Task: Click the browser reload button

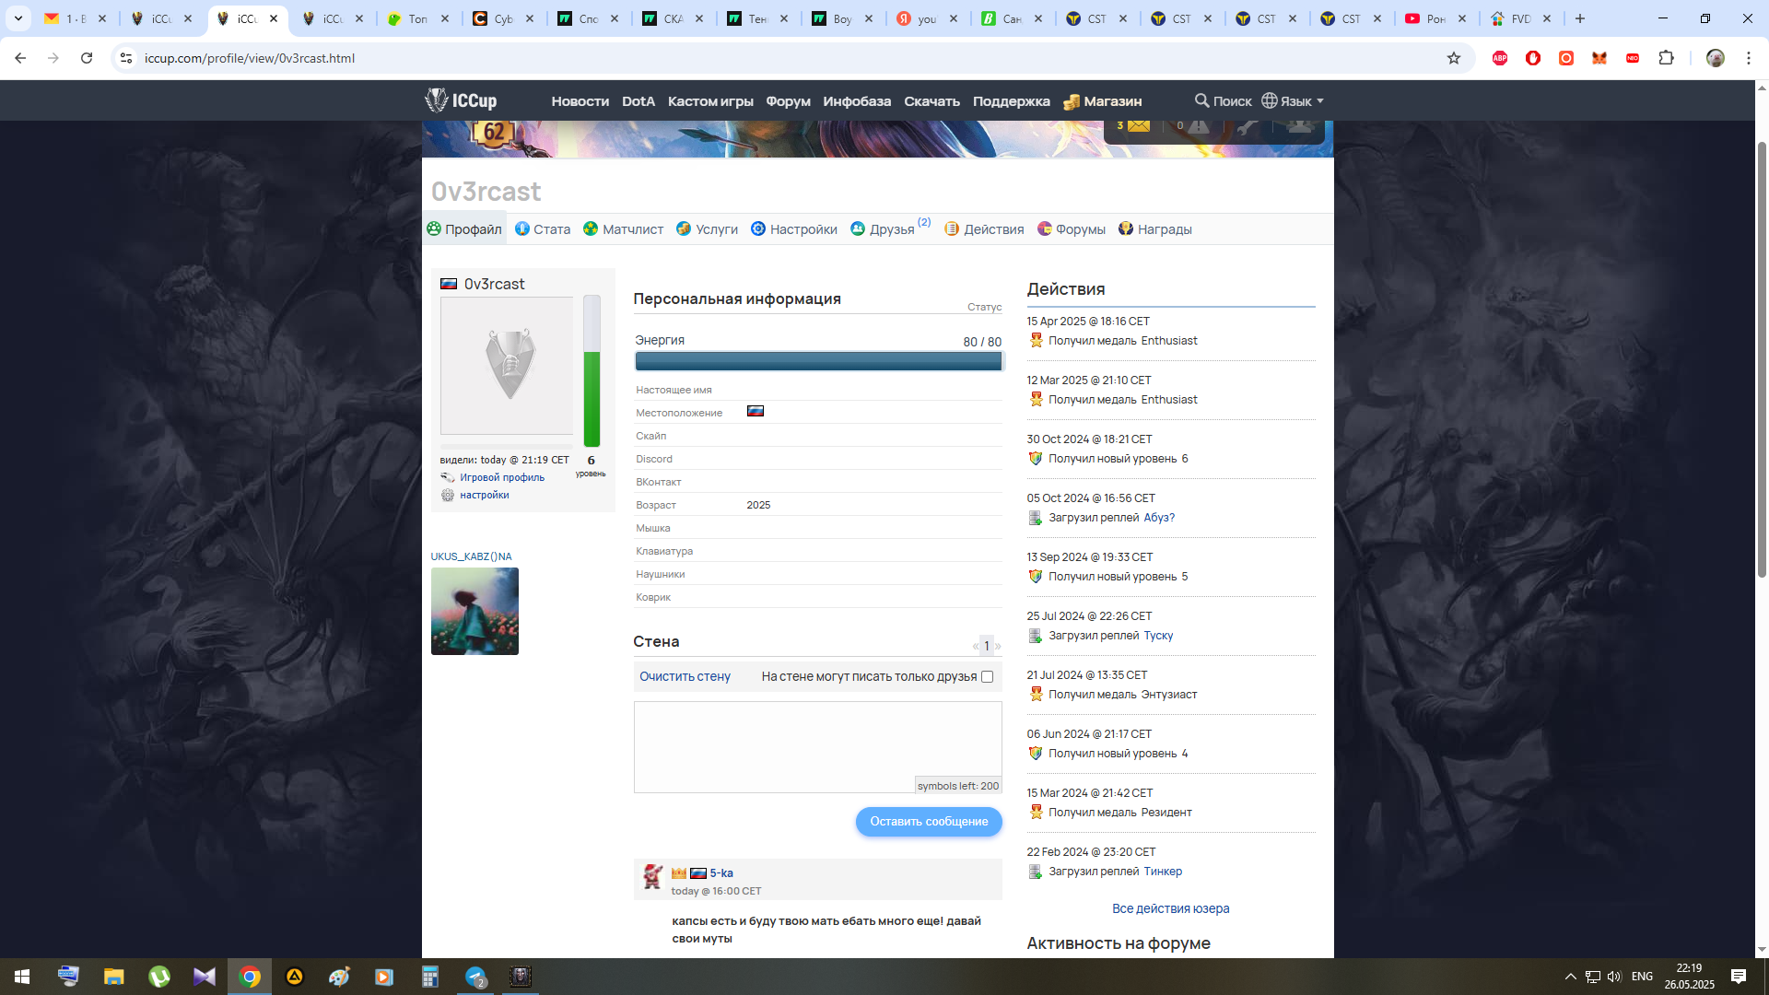Action: click(87, 58)
